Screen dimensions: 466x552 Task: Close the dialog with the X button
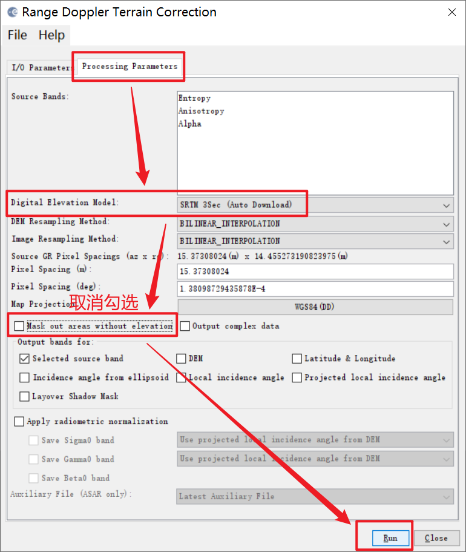[x=452, y=12]
